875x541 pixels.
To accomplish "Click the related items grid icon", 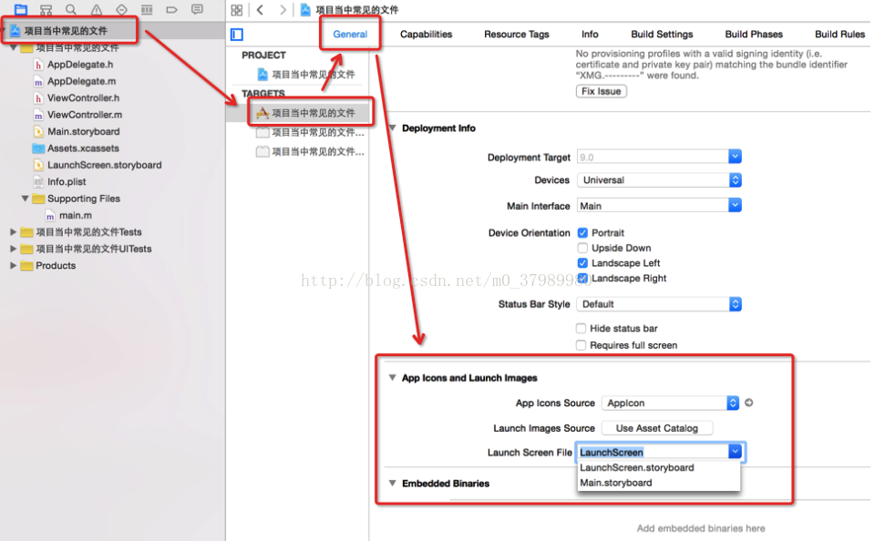I will click(237, 10).
